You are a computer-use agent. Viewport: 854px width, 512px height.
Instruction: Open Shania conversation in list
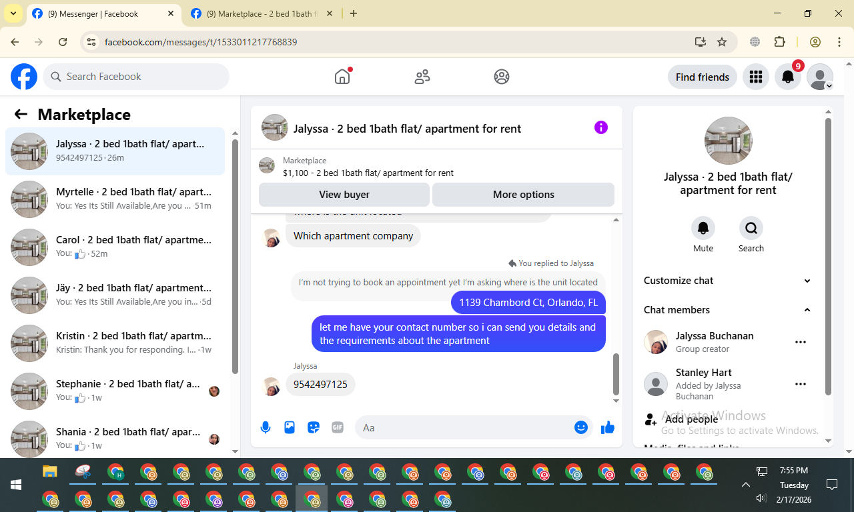115,438
